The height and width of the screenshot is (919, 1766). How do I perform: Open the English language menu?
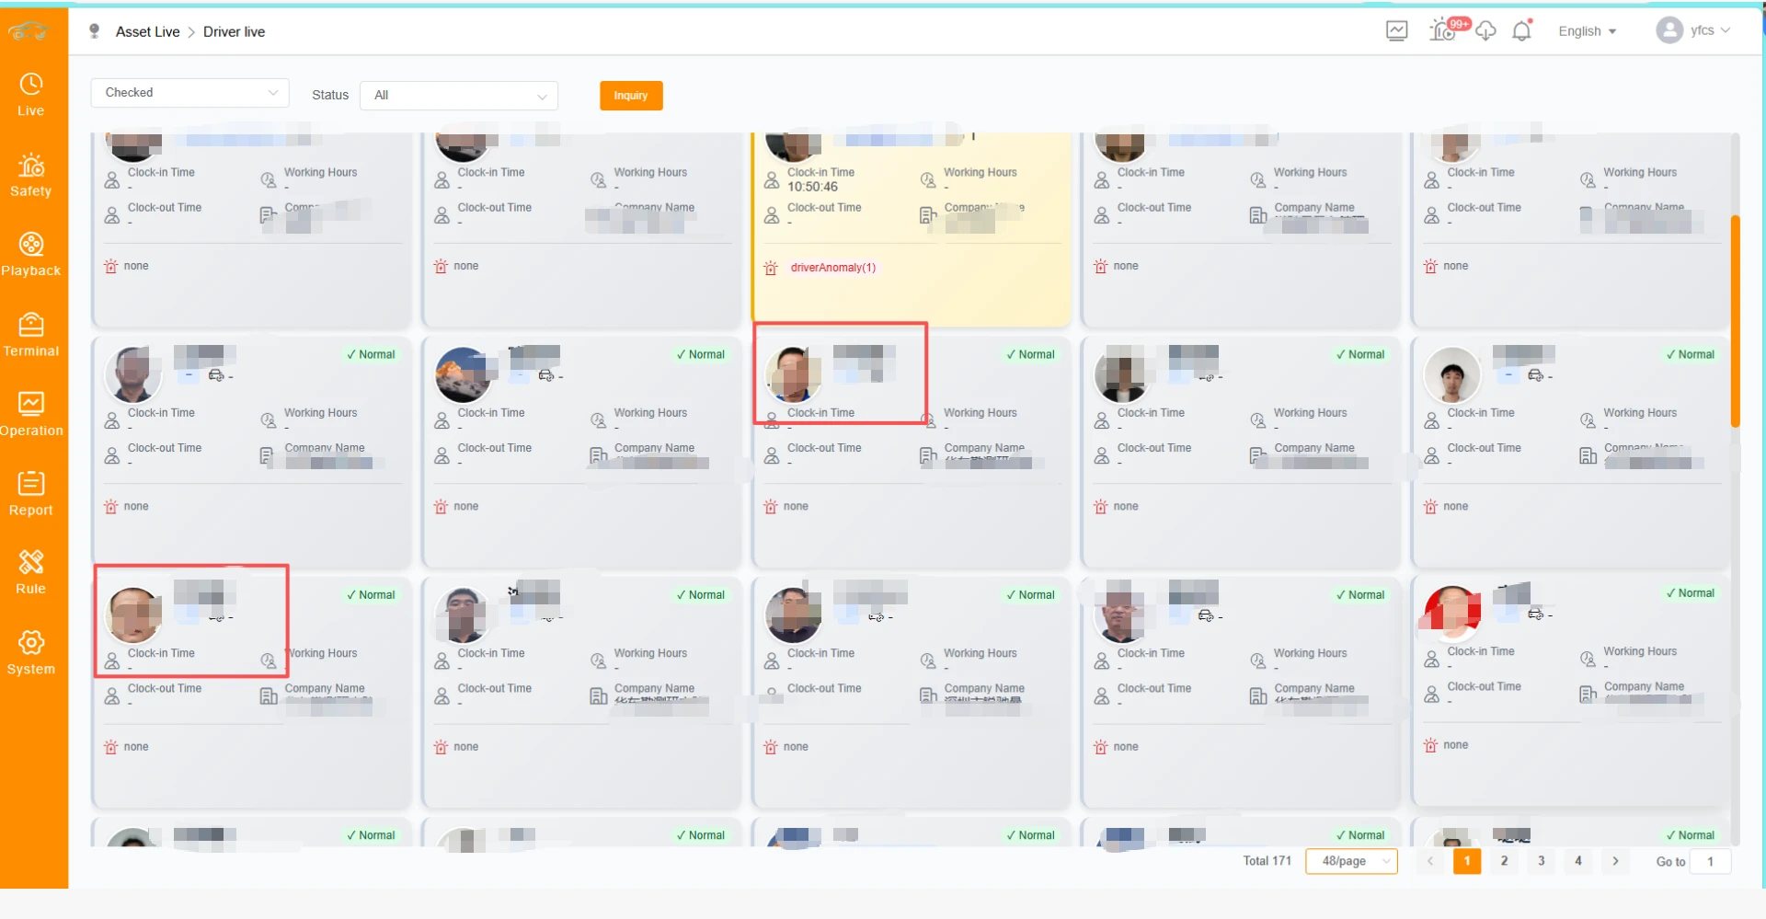(1587, 31)
